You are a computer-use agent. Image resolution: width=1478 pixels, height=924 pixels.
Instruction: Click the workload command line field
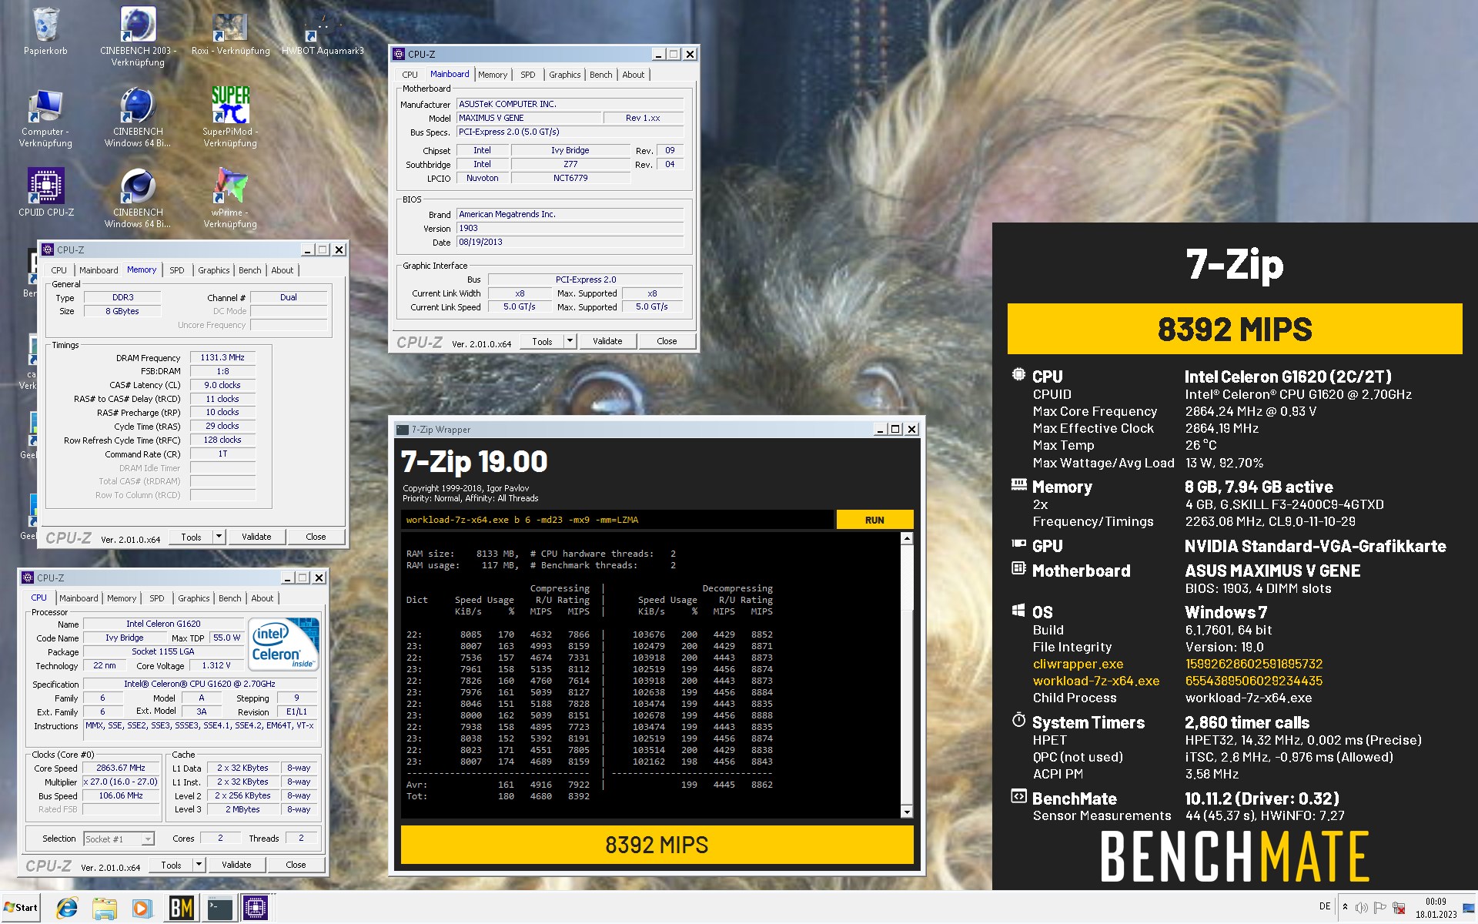pos(617,520)
